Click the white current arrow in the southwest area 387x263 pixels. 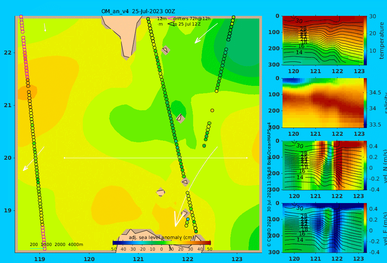(34, 159)
